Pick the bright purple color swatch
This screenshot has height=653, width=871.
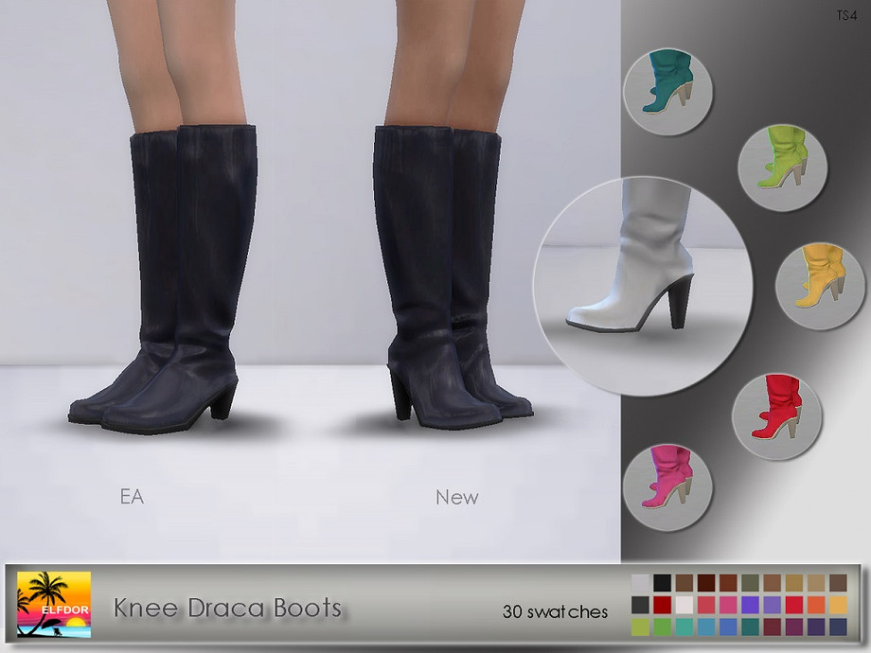click(x=751, y=605)
